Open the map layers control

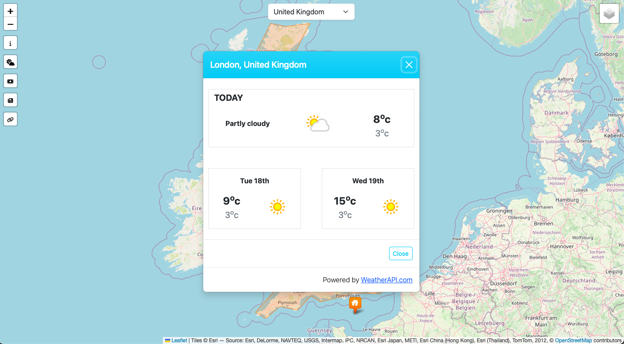609,14
